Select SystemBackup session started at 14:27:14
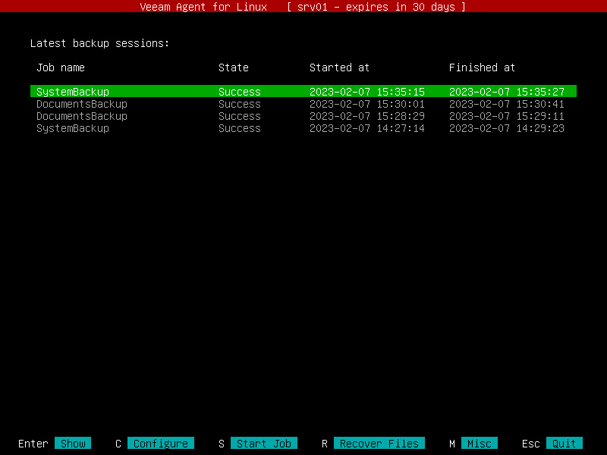 point(303,128)
